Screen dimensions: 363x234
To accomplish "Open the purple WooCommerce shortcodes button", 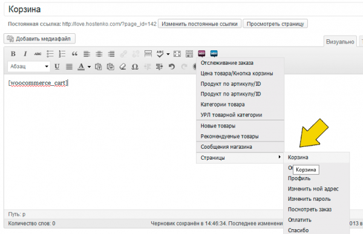I will [x=201, y=53].
